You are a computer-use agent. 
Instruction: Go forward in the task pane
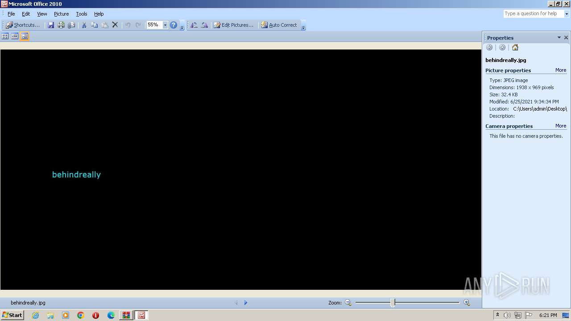(502, 47)
